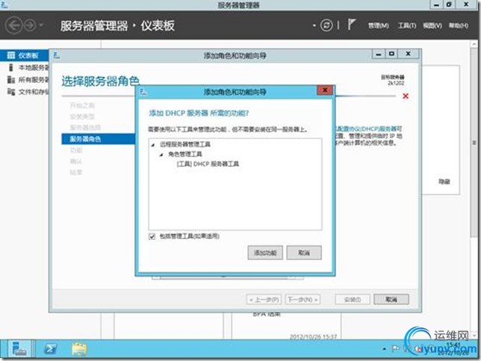The height and width of the screenshot is (361, 481).
Task: Click the back navigation arrow in Server Manager
Action: pos(13,25)
